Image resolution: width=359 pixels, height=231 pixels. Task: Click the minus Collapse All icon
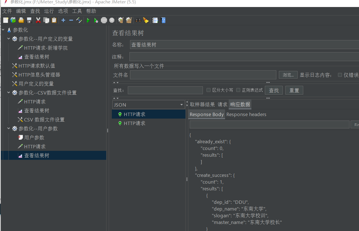pyautogui.click(x=71, y=20)
